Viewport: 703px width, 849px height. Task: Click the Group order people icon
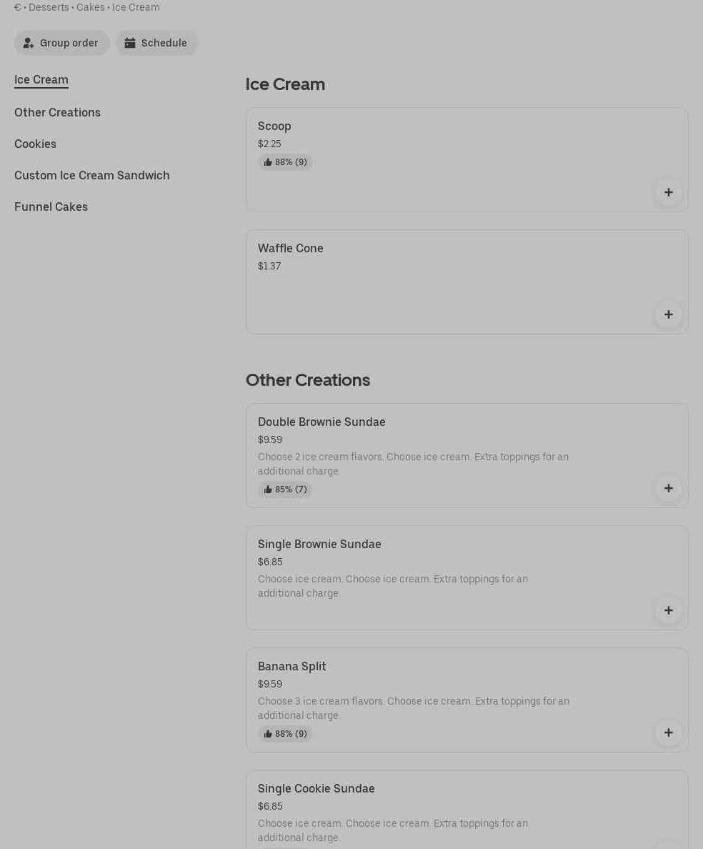point(29,43)
